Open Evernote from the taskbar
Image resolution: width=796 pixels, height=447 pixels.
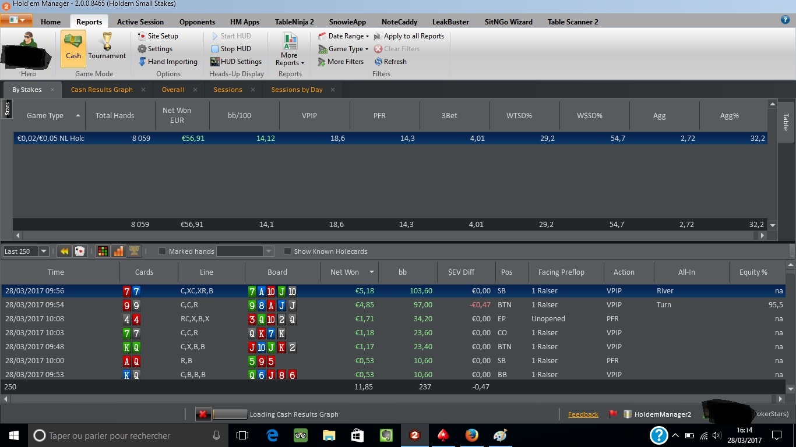pyautogui.click(x=386, y=435)
